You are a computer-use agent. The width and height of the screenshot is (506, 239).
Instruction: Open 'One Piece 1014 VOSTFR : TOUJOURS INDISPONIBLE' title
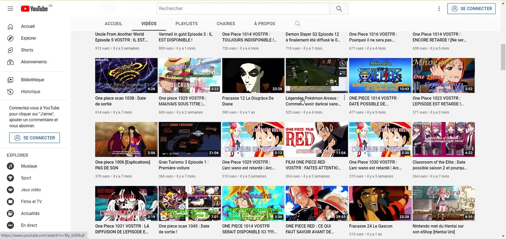tap(249, 37)
